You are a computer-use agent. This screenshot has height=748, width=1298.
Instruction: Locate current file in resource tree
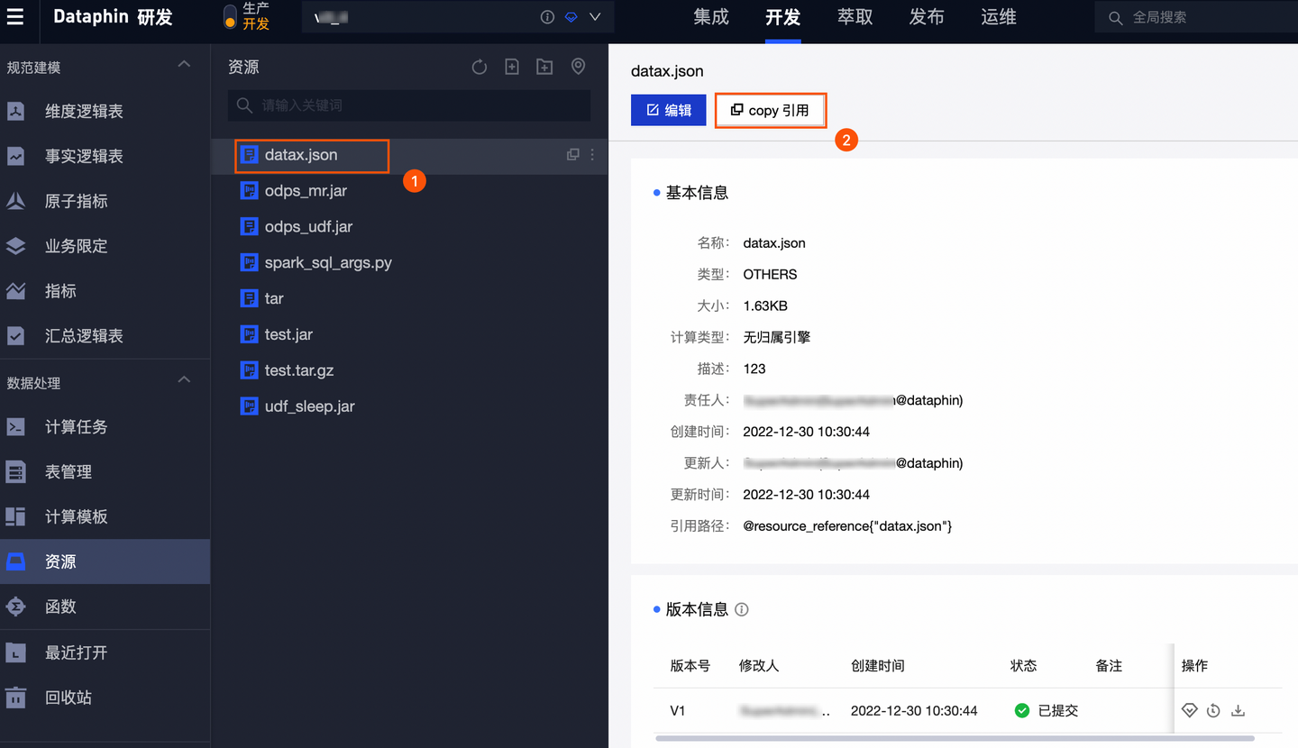(578, 66)
